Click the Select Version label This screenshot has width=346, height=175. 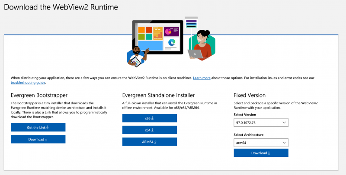(245, 115)
